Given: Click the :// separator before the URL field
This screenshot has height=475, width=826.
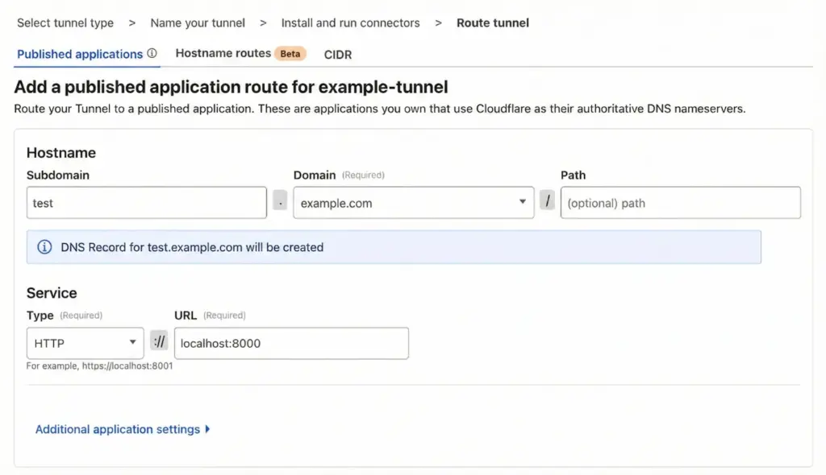Looking at the screenshot, I should coord(159,342).
